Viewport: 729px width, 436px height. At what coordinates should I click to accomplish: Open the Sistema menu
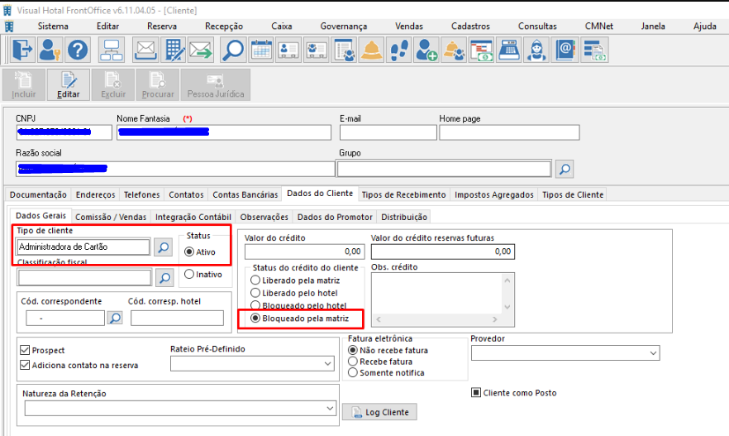pos(53,26)
